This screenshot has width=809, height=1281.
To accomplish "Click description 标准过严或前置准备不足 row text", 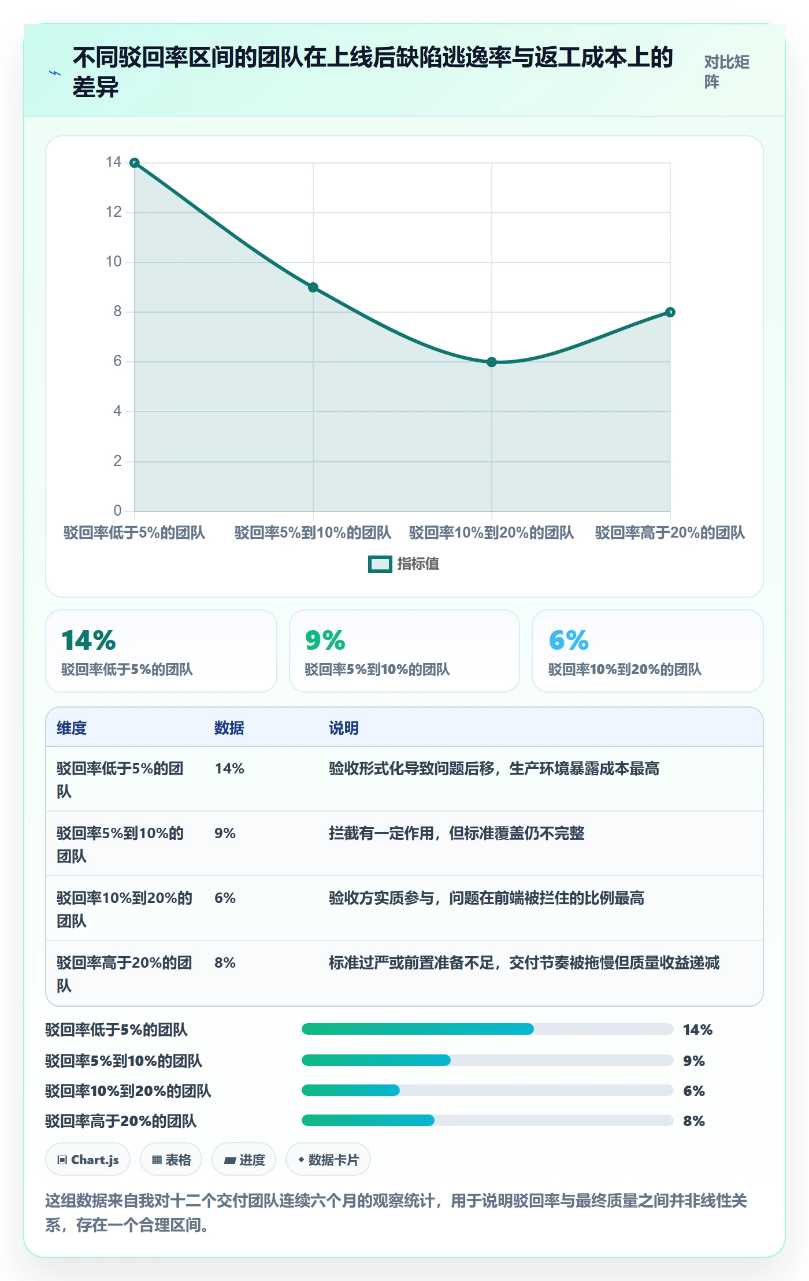I will 524,963.
